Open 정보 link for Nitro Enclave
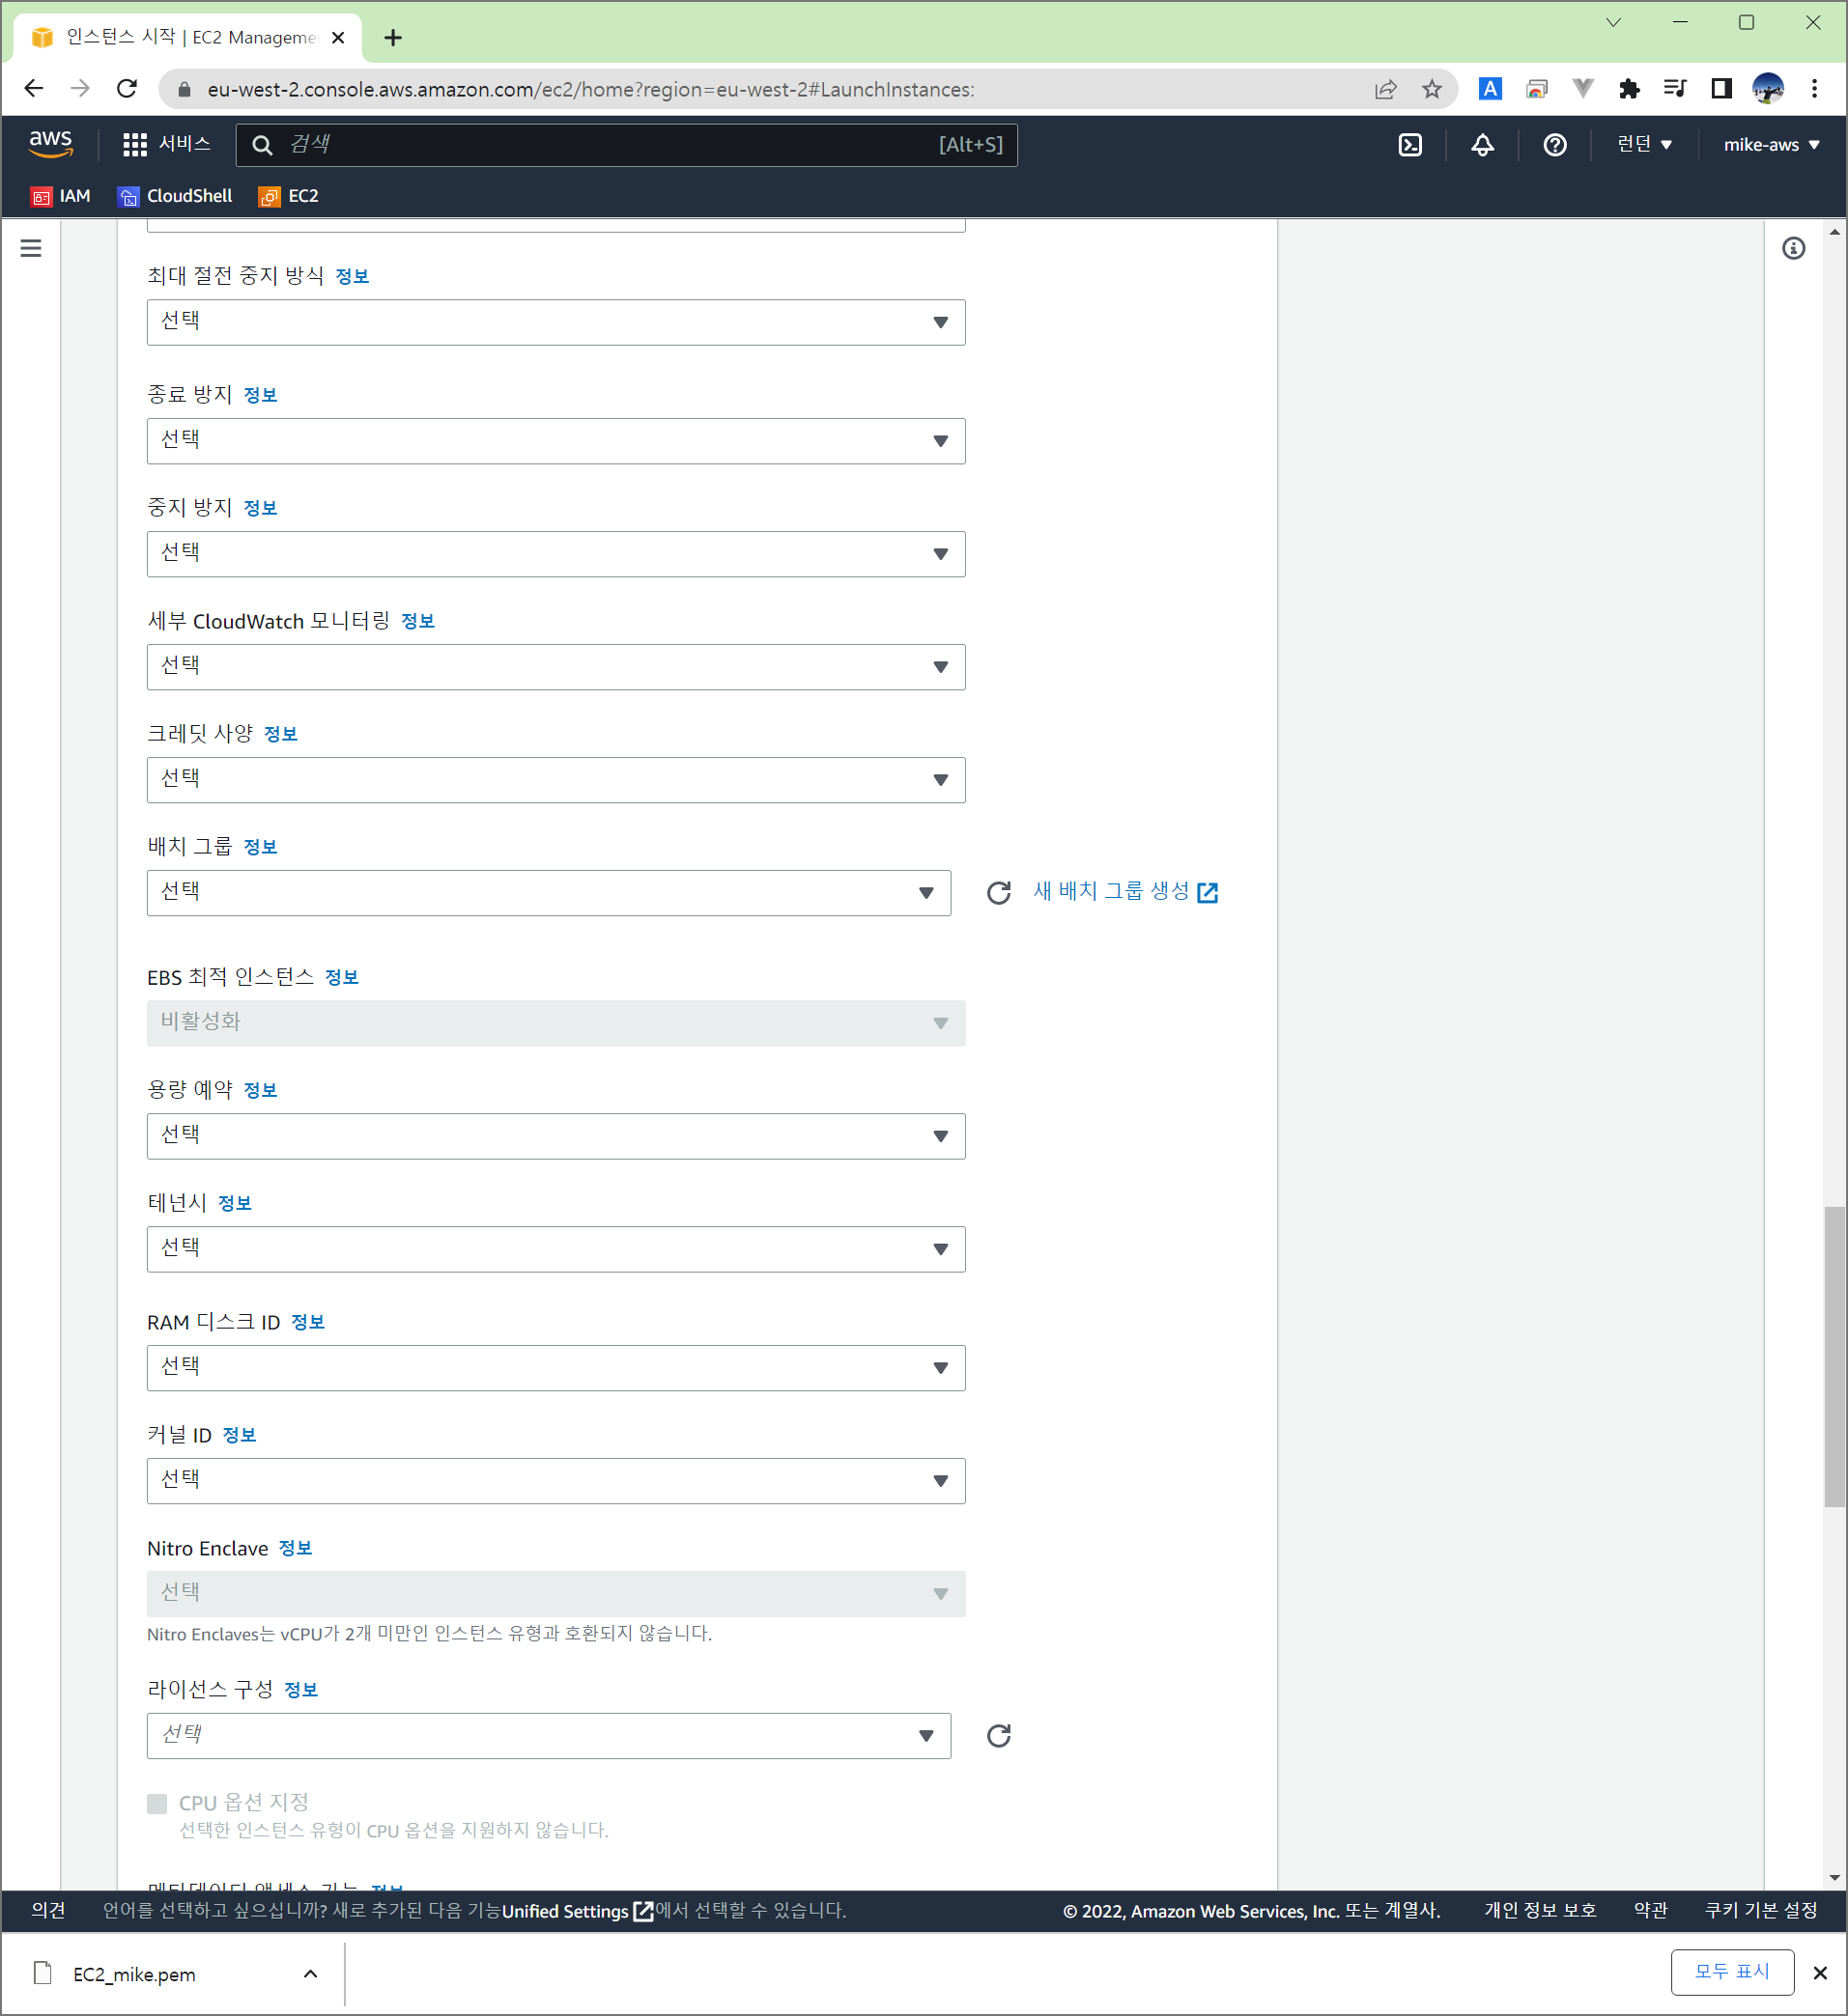The width and height of the screenshot is (1848, 2016). pyautogui.click(x=296, y=1548)
